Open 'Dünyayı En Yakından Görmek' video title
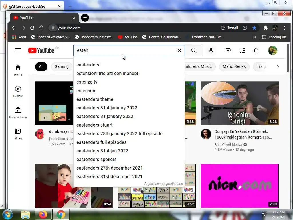The height and width of the screenshot is (220, 293). [x=243, y=134]
